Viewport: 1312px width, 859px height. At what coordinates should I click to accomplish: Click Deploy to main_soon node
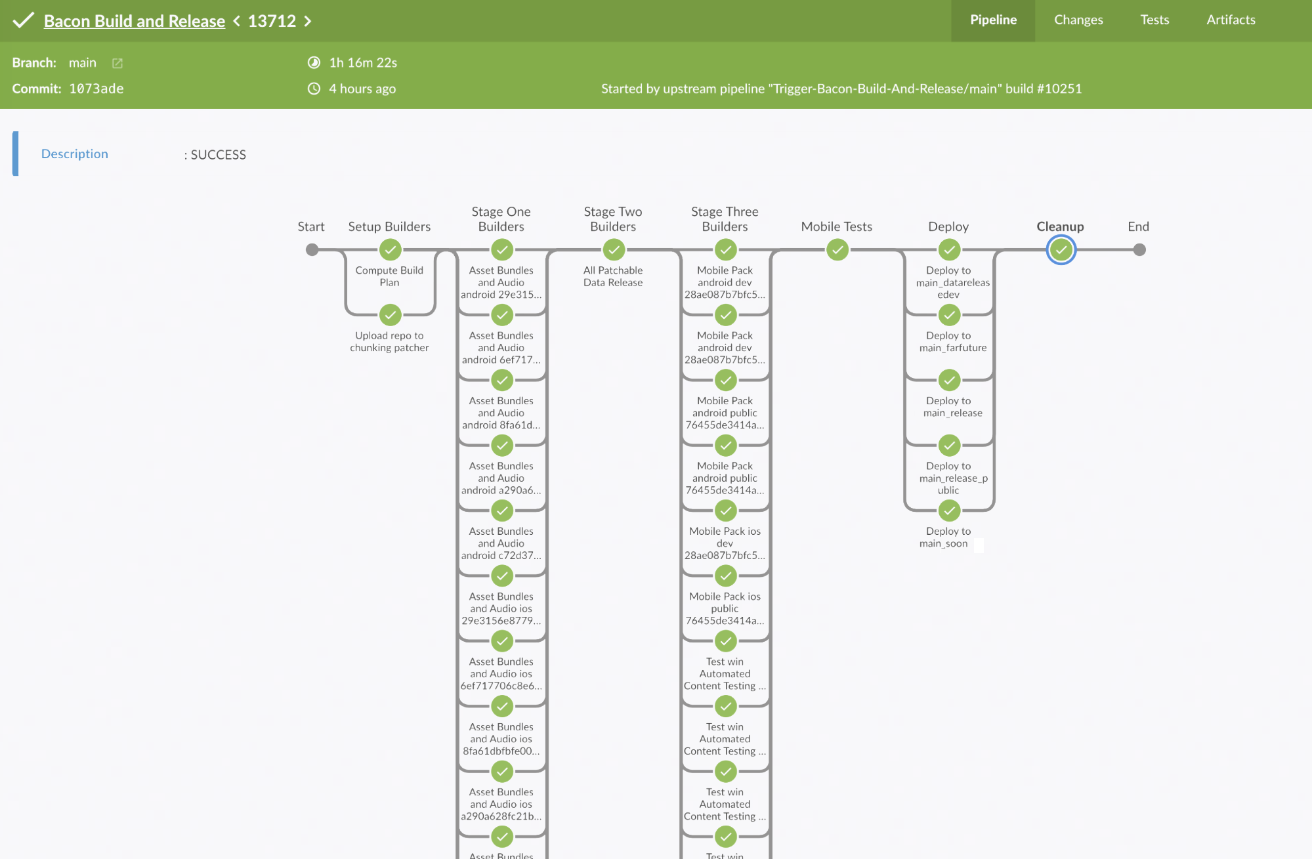pyautogui.click(x=949, y=511)
